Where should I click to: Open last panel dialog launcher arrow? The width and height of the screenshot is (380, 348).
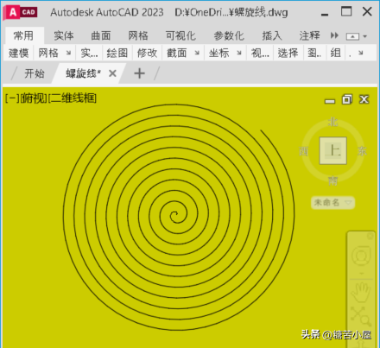(361, 53)
